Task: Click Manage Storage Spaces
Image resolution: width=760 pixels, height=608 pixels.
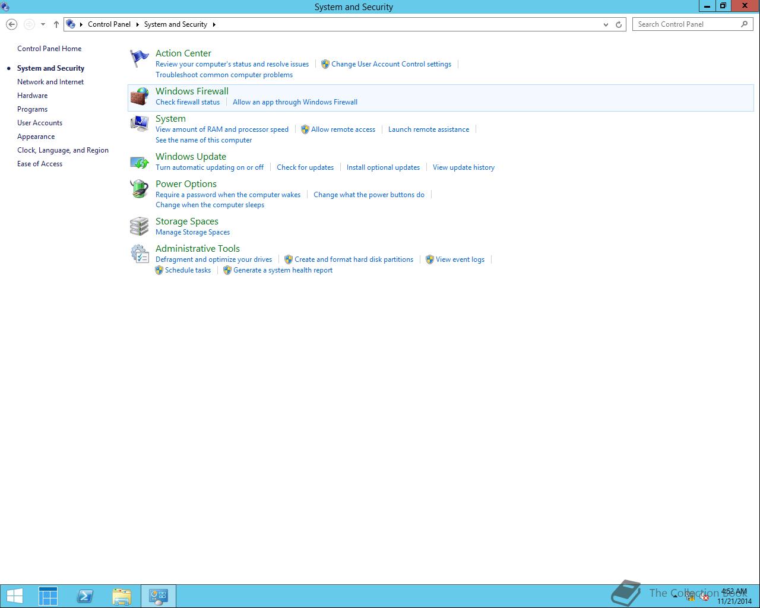Action: (192, 232)
